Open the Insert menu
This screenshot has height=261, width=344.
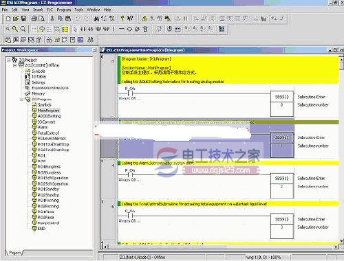tap(38, 10)
